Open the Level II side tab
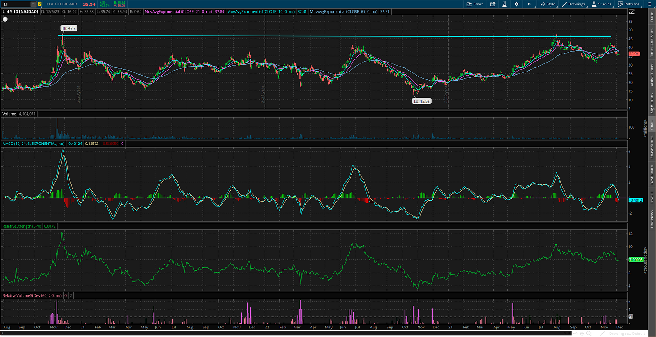 coord(651,198)
